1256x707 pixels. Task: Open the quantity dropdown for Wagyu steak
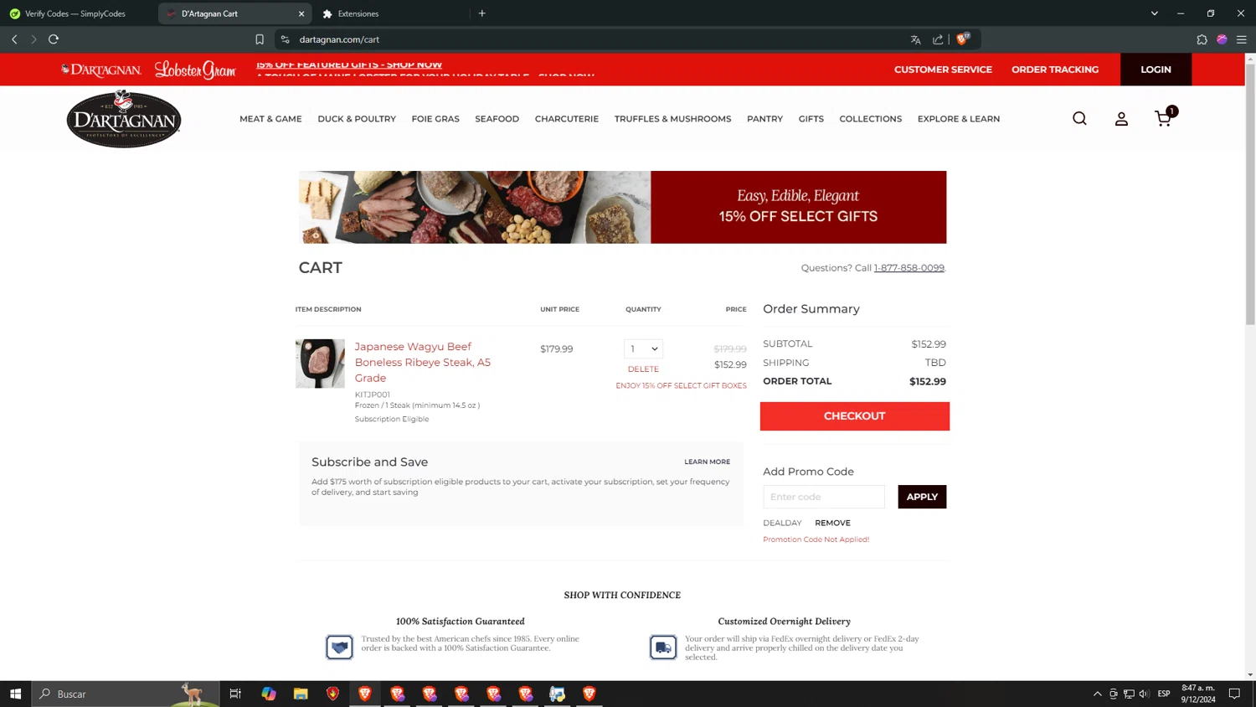(643, 348)
